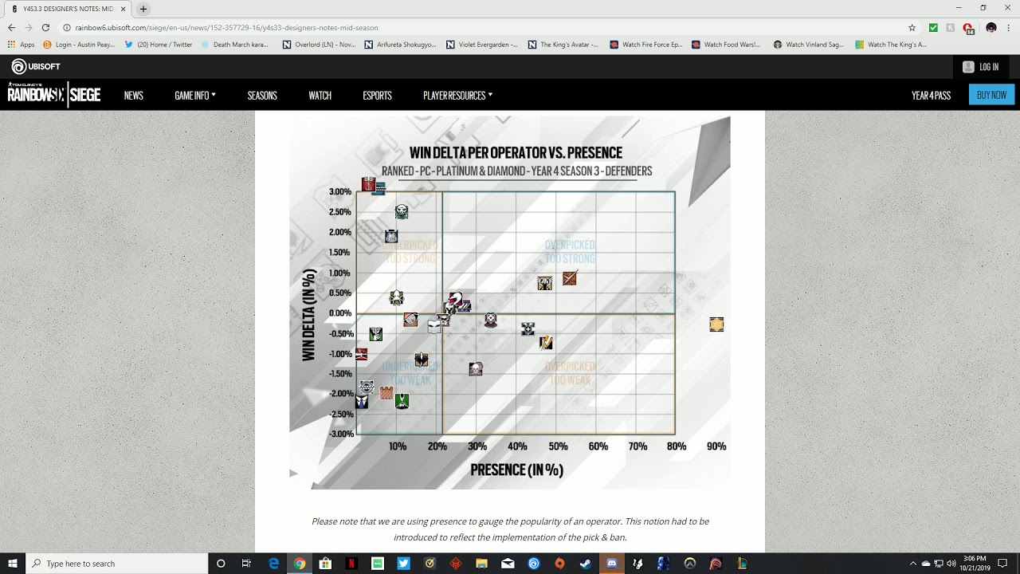Image resolution: width=1020 pixels, height=574 pixels.
Task: Click the Rainbow Six Siege logo
Action: point(54,95)
